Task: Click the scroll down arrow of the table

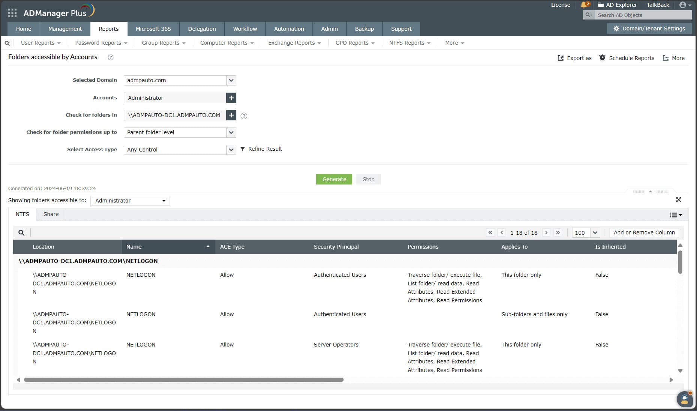Action: click(680, 371)
